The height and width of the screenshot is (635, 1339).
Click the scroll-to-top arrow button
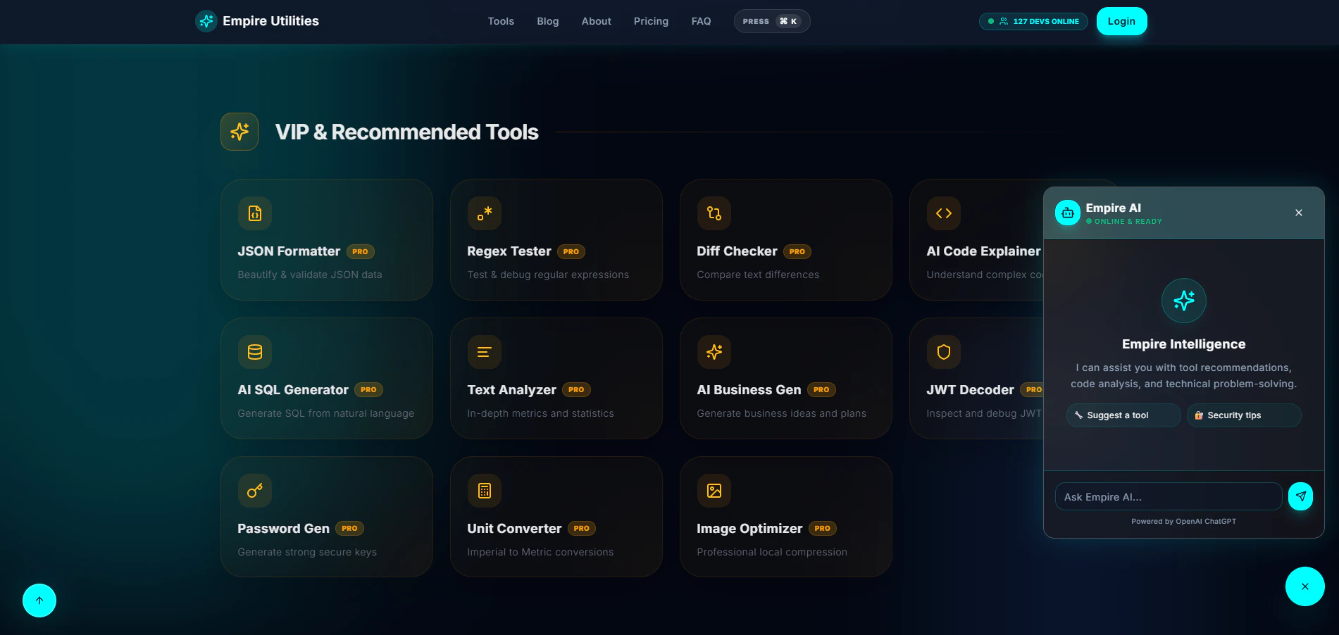[39, 600]
